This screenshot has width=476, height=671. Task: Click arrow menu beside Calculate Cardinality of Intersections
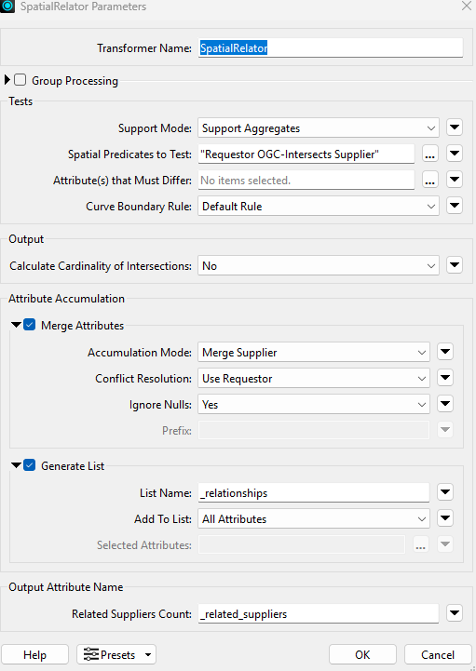tap(455, 265)
